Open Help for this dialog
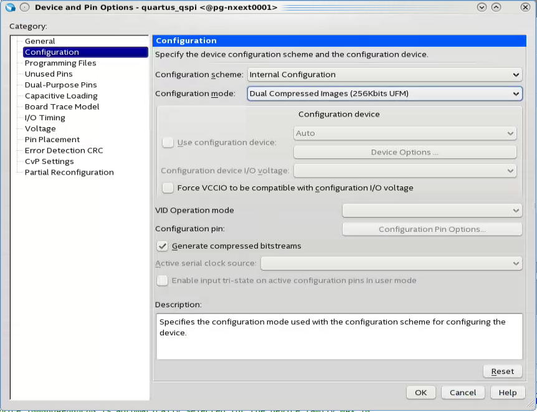537x412 pixels. [508, 393]
